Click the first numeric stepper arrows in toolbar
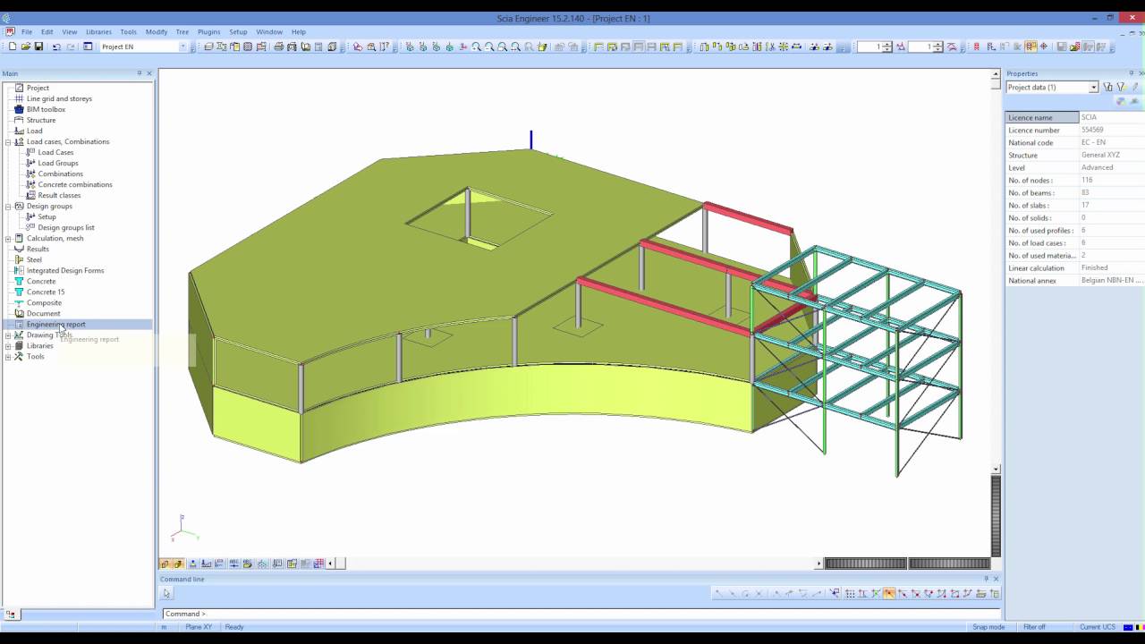The width and height of the screenshot is (1145, 644). point(887,47)
